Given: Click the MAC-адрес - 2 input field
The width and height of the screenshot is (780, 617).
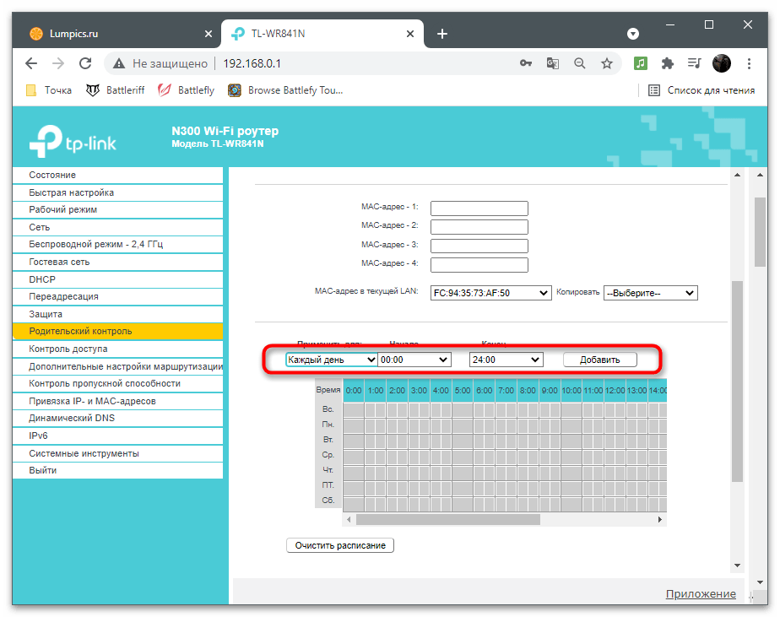Looking at the screenshot, I should click(x=479, y=227).
